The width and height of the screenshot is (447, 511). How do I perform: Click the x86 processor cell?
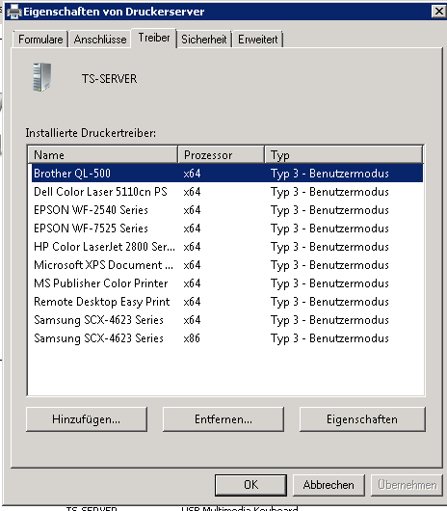pyautogui.click(x=192, y=338)
